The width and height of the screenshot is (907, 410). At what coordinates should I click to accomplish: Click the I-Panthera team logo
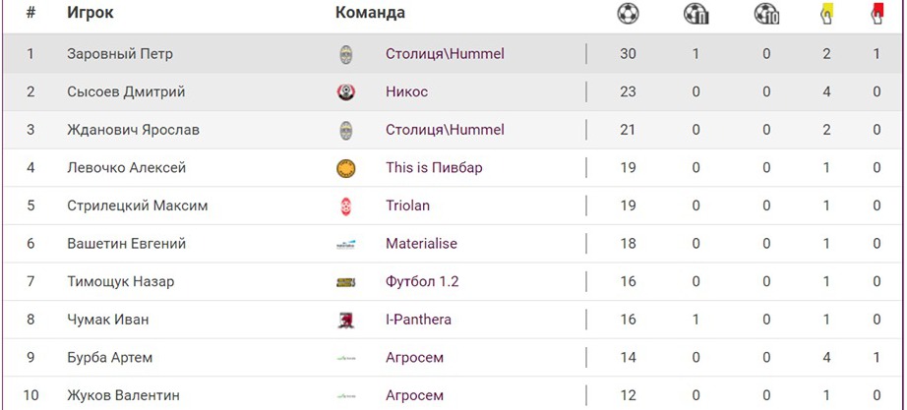(345, 320)
